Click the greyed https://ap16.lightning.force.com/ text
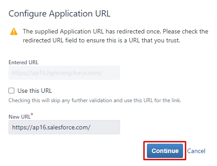Viewport: 217px width, 166px height. (57, 73)
